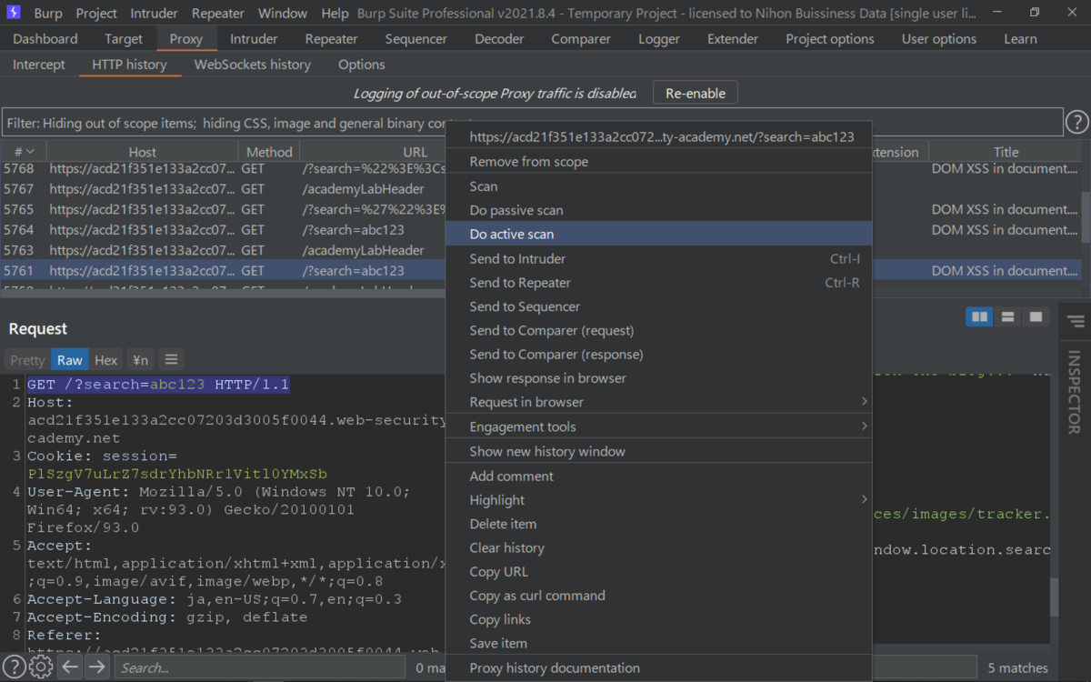Open Proxy history documentation entry
The image size is (1091, 682).
pyautogui.click(x=657, y=668)
